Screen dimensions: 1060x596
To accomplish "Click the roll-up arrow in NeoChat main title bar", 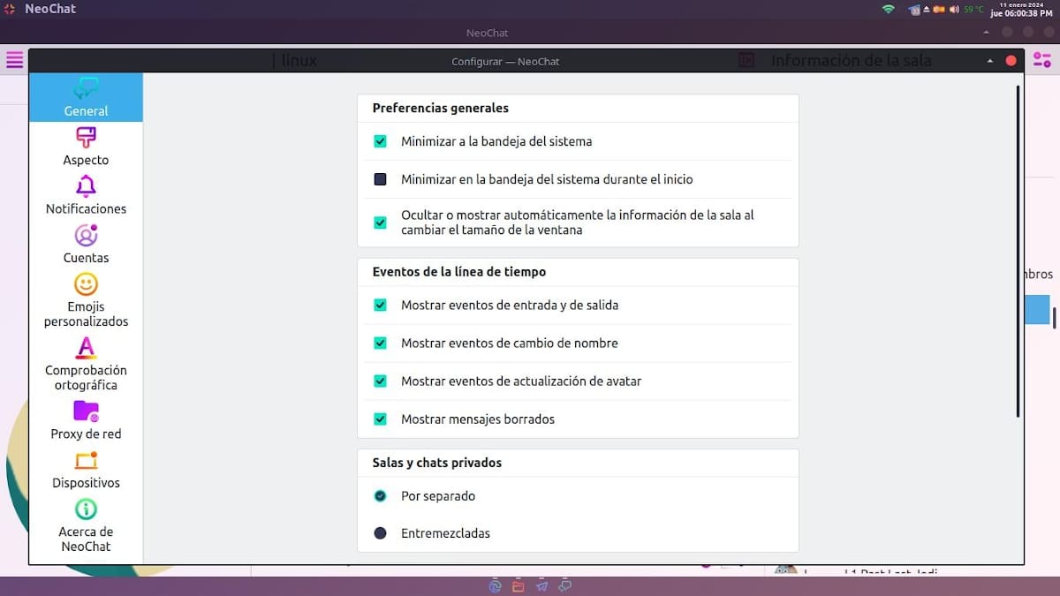I will pos(986,33).
